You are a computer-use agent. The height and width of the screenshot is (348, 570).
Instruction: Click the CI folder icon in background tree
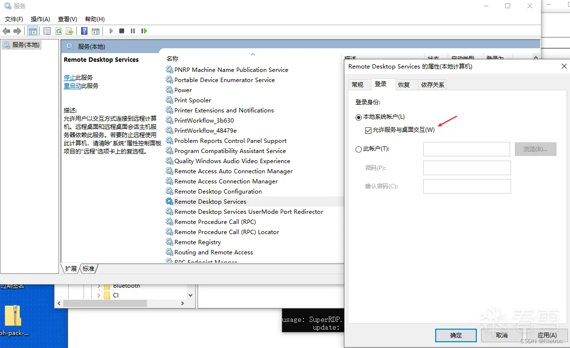[107, 295]
